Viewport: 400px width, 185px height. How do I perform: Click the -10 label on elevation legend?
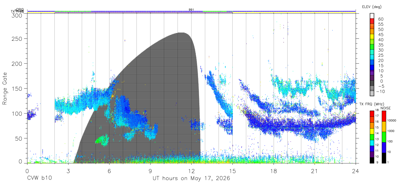(x=380, y=91)
